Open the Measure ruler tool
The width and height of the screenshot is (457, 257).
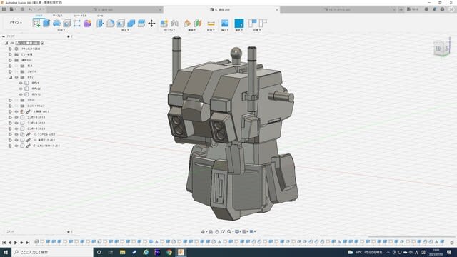point(211,24)
